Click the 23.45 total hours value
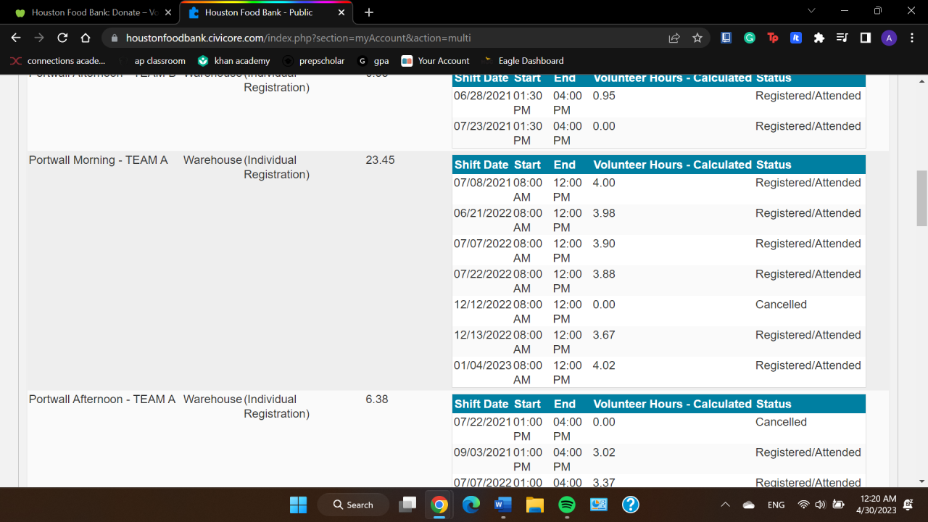Screen dimensions: 928x522 [x=381, y=159]
